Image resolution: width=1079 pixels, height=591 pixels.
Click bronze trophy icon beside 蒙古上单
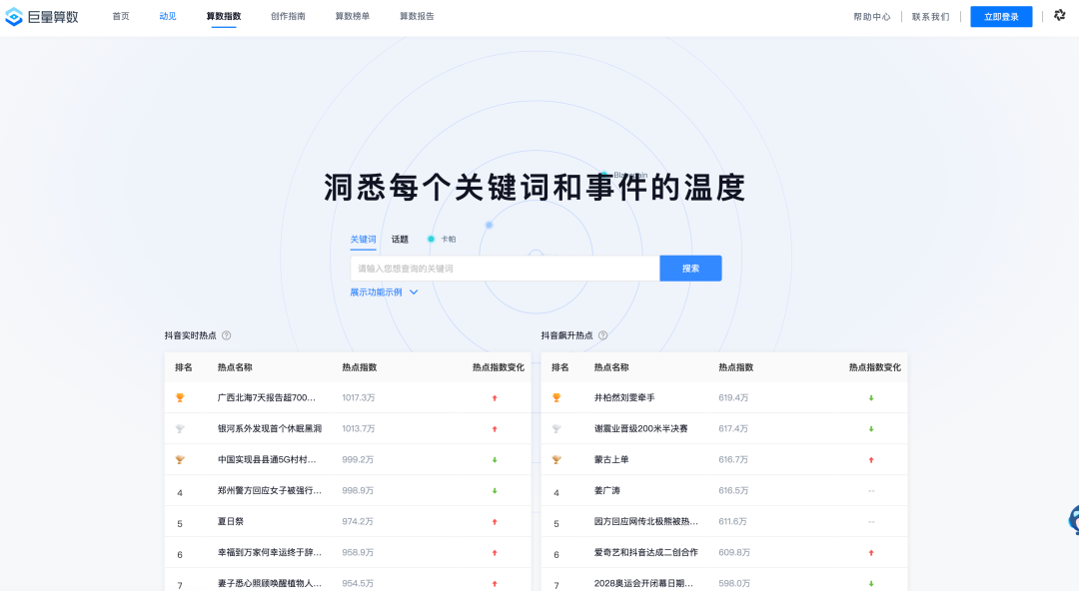click(556, 459)
